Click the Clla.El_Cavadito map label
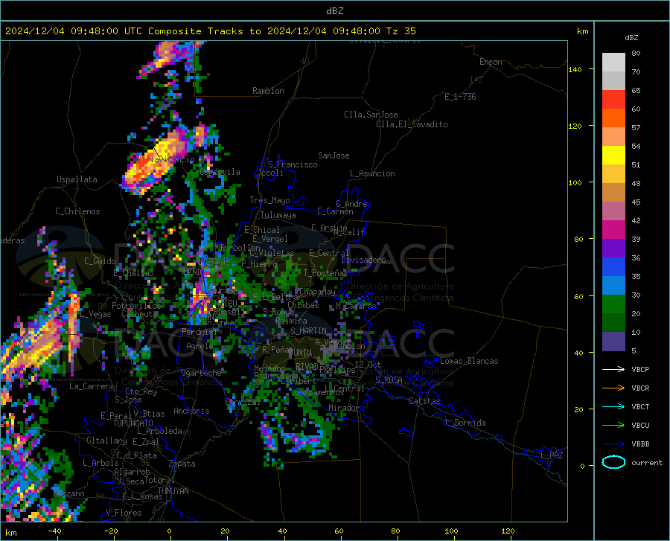670x541 pixels. point(412,124)
